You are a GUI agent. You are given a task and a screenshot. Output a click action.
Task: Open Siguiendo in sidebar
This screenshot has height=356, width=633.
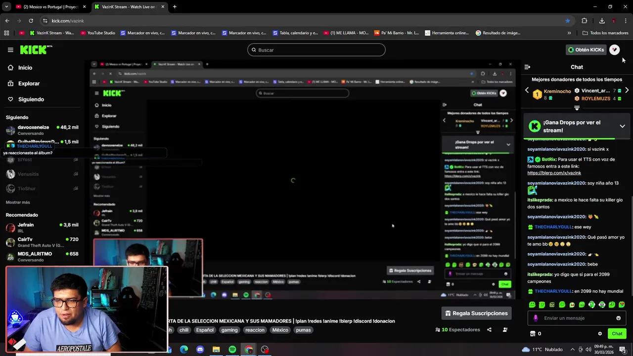tap(26, 99)
